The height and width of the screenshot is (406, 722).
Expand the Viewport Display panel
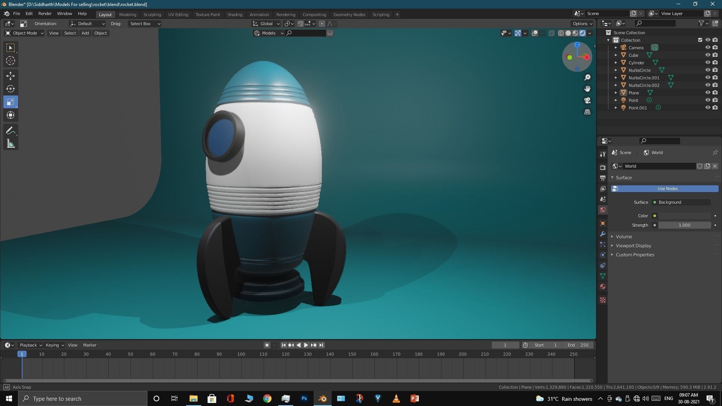click(633, 246)
